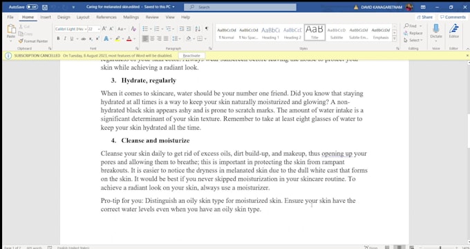Click the Text Effects letter A icon
Screen dimensions: 470x249
tap(106, 39)
